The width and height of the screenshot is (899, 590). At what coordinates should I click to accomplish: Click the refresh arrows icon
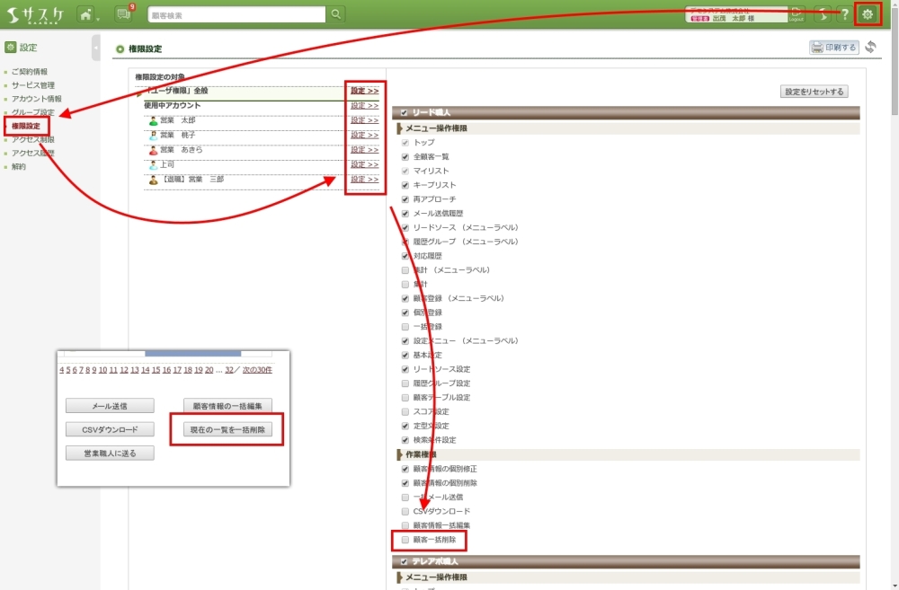870,48
